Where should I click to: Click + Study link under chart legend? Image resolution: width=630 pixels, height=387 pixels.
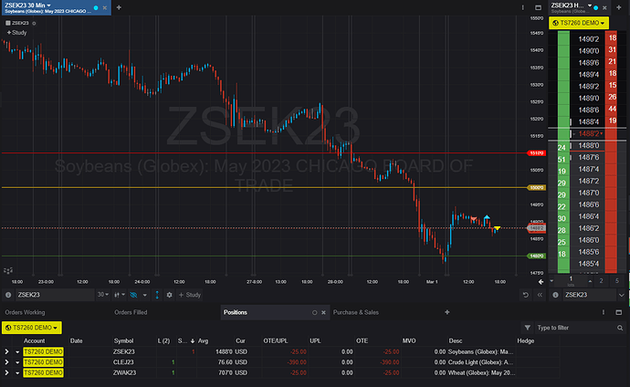coord(16,33)
